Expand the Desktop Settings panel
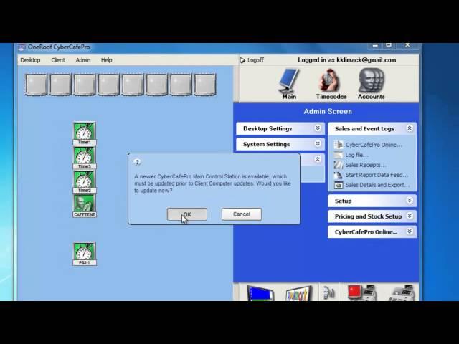459x344 pixels. click(280, 128)
